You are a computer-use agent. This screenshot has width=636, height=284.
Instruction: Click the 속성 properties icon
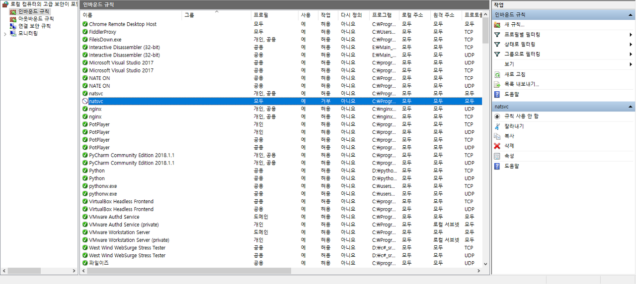click(497, 156)
